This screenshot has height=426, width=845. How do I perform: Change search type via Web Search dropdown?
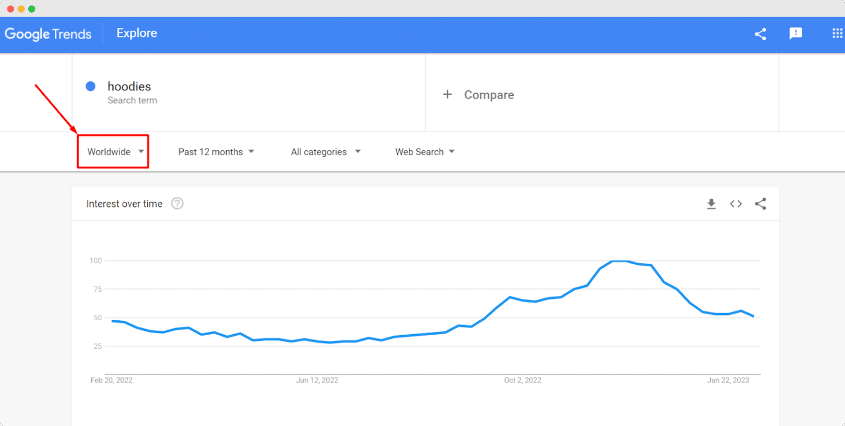point(424,151)
